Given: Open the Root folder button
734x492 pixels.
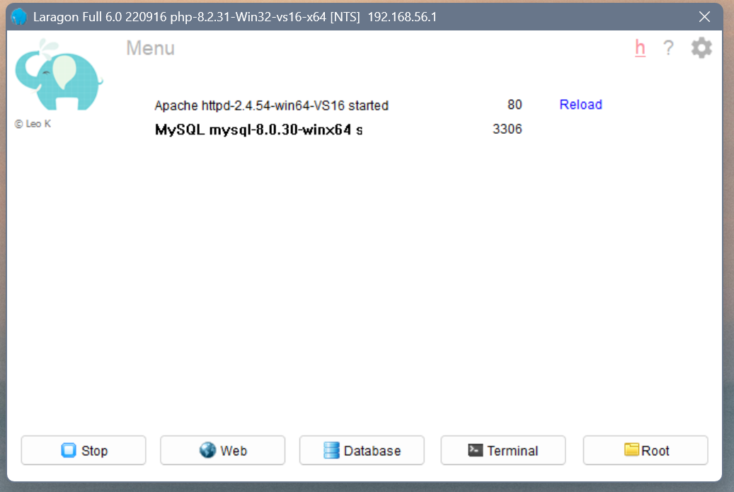Looking at the screenshot, I should coord(646,450).
